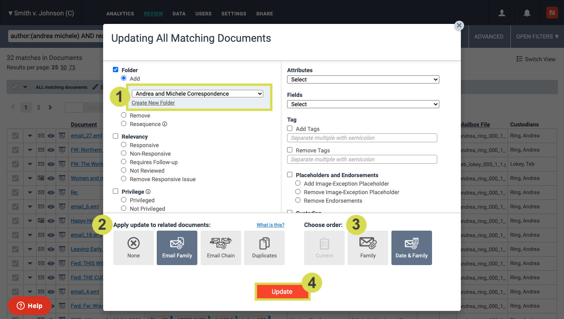Click the Remove Tags input field
Image resolution: width=564 pixels, height=319 pixels.
pyautogui.click(x=362, y=159)
